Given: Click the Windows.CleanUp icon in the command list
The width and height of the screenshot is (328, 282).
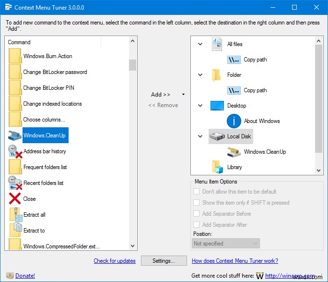Looking at the screenshot, I should coord(15,135).
